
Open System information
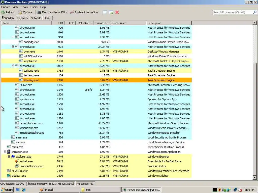pos(84,12)
